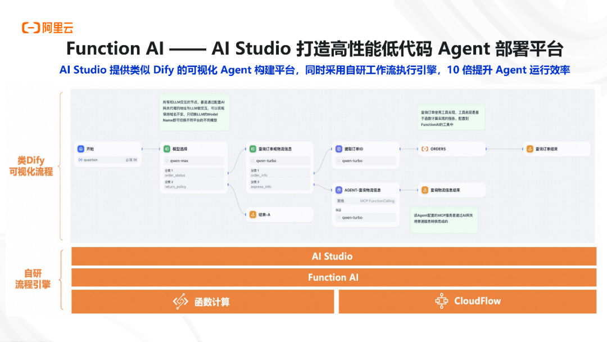Select the 查询物流信息结束 node label

coord(445,190)
